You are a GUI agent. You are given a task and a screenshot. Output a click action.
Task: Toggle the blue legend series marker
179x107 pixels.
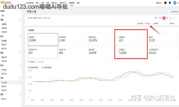pyautogui.click(x=29, y=67)
